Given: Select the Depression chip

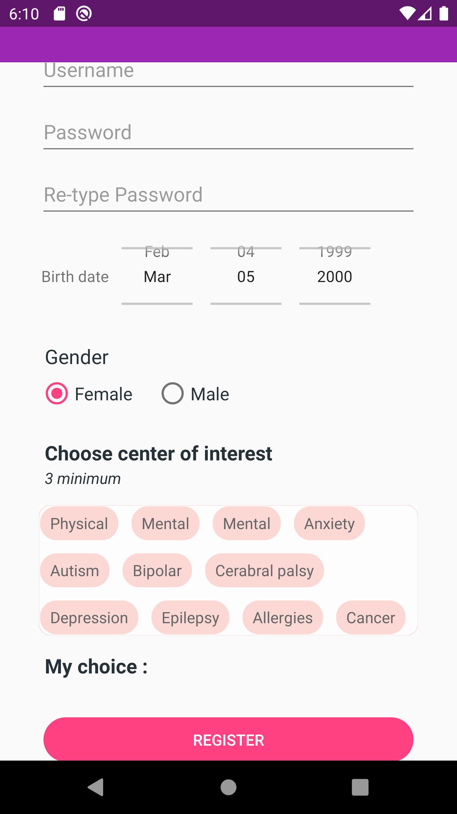Looking at the screenshot, I should pos(89,617).
